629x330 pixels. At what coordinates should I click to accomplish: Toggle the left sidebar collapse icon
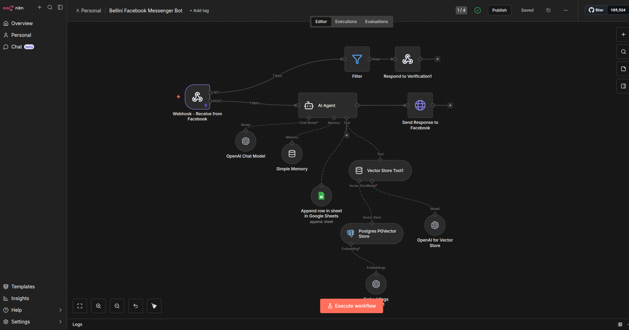click(60, 7)
